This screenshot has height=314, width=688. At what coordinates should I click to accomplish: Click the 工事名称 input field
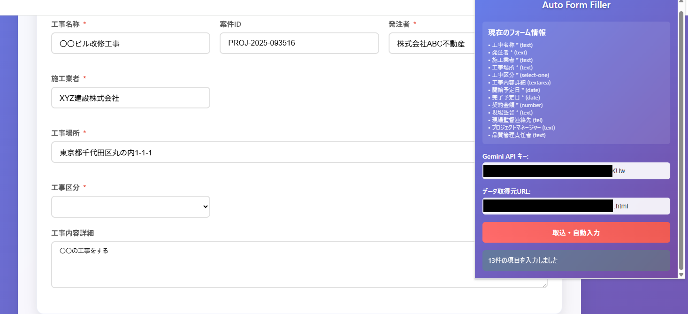click(130, 43)
